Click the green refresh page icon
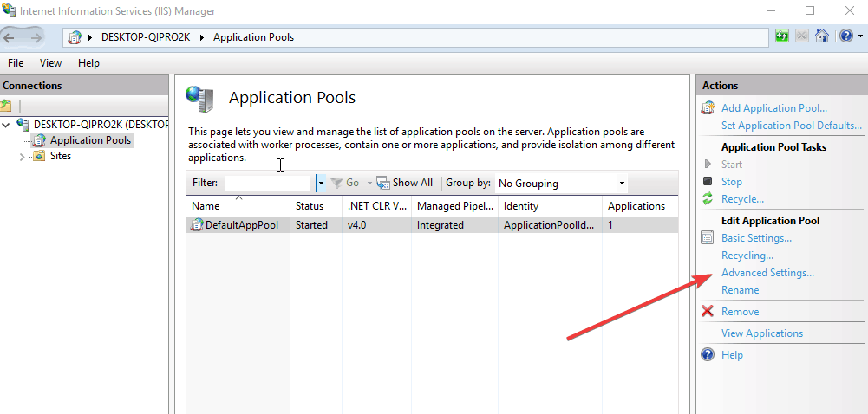This screenshot has width=868, height=414. click(782, 36)
